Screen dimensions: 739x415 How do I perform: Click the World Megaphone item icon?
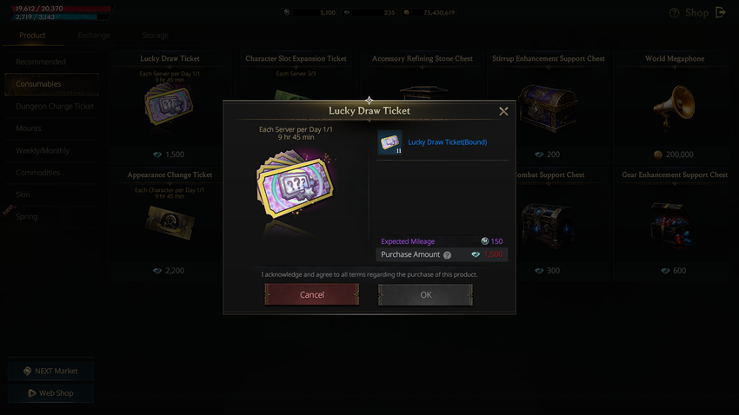[x=674, y=106]
